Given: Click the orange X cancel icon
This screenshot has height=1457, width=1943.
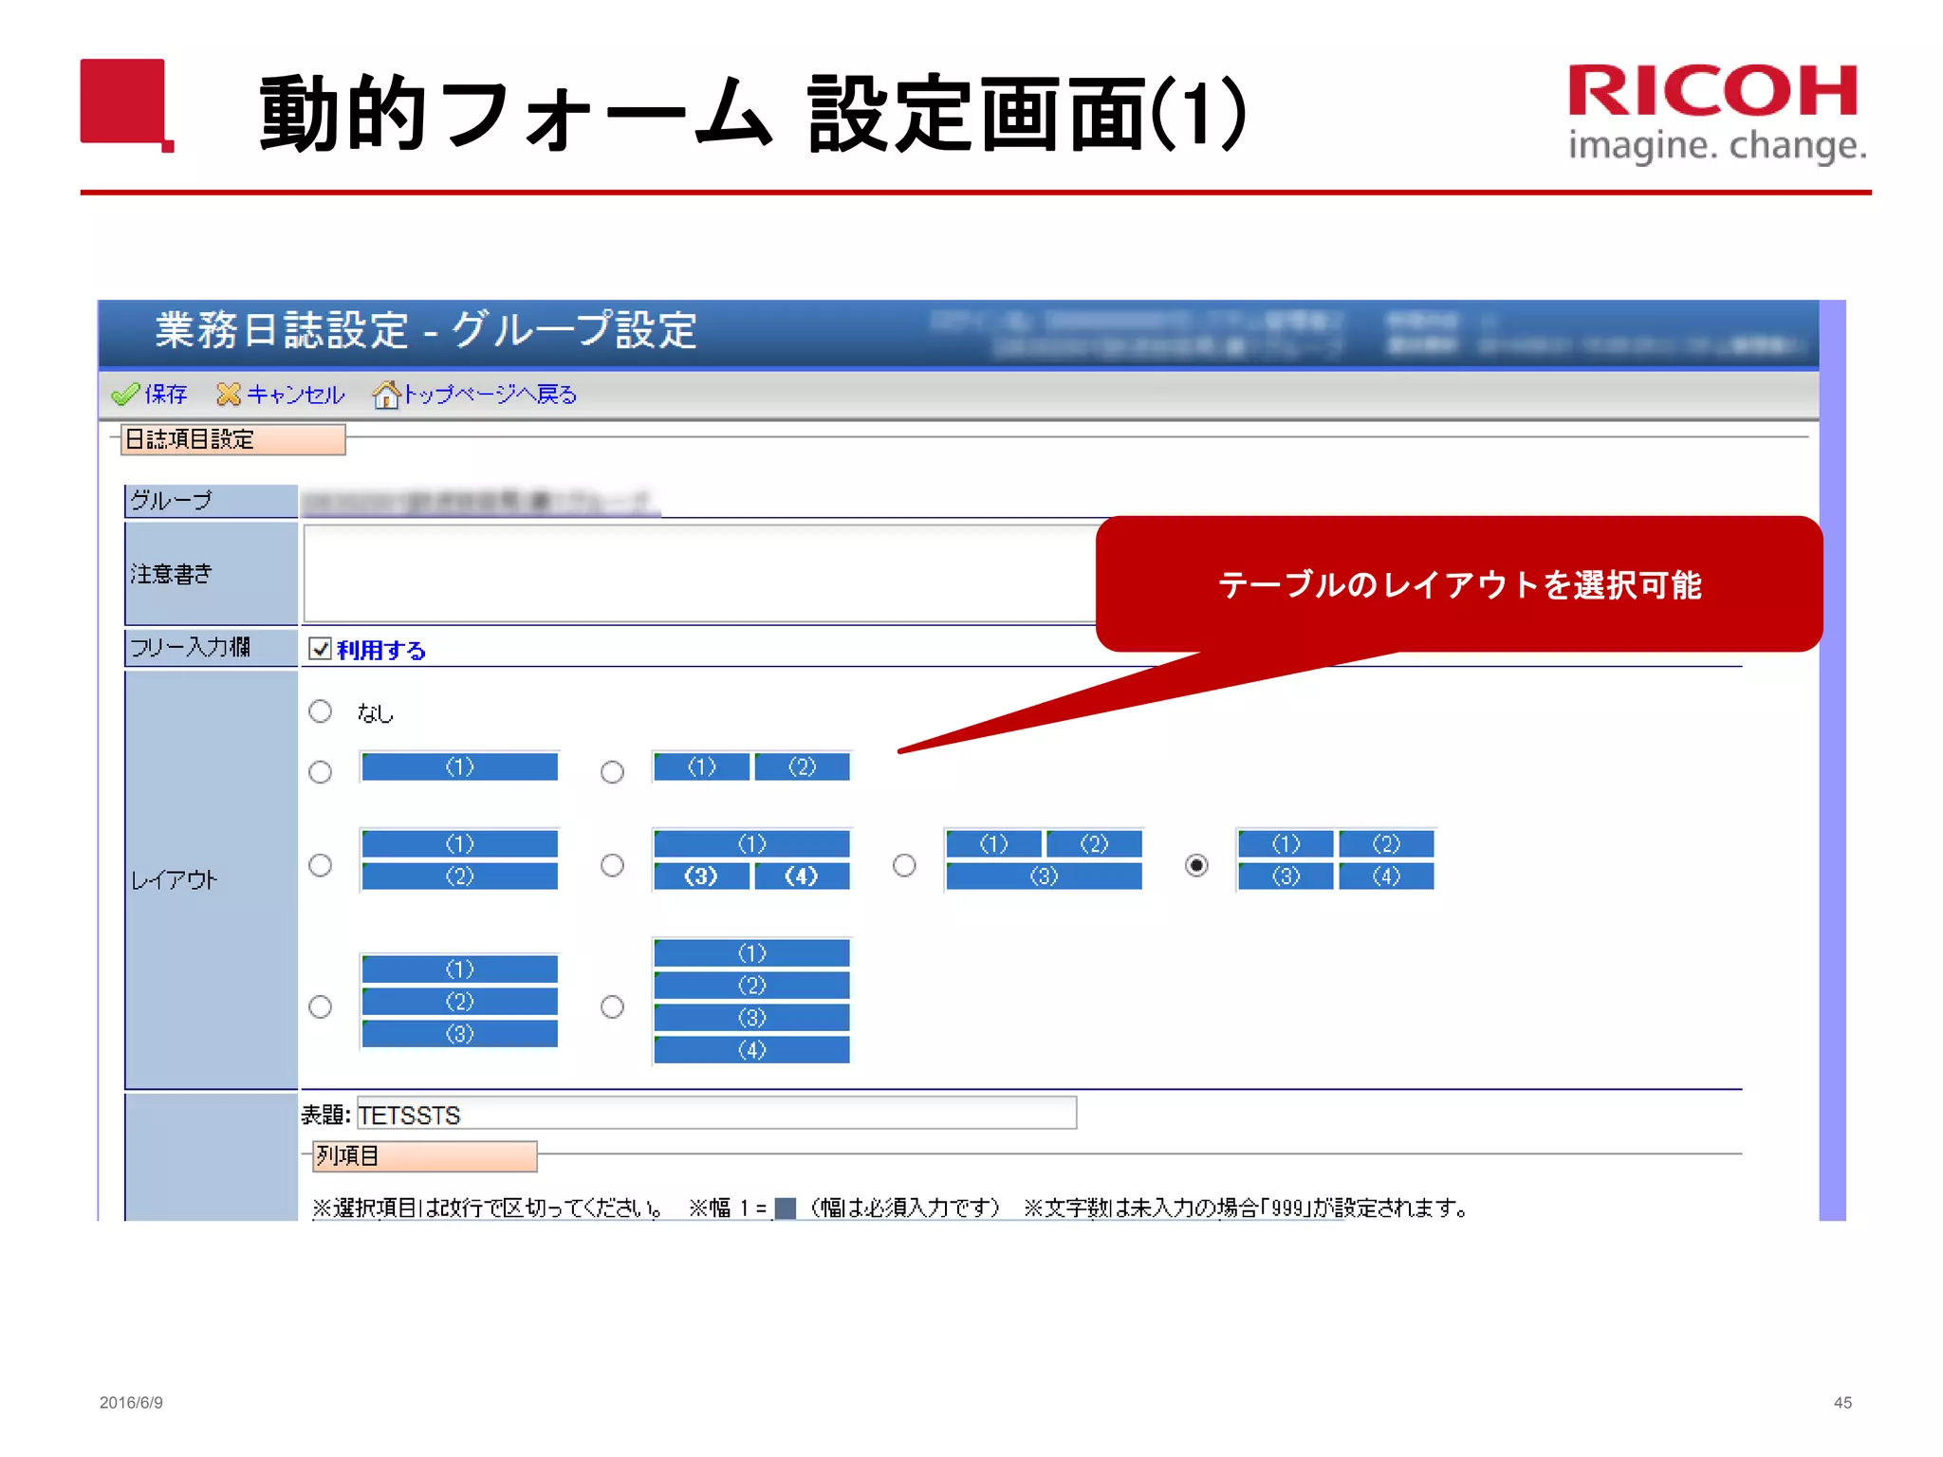Looking at the screenshot, I should (x=229, y=394).
